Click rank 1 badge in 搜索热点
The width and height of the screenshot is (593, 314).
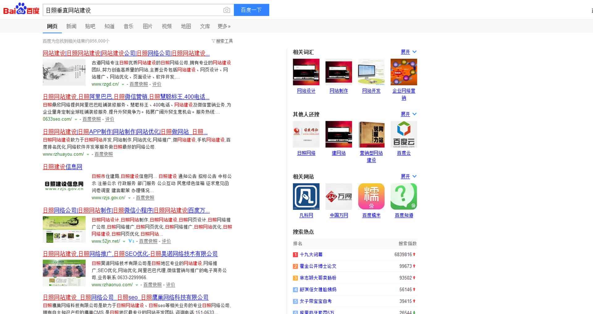point(295,255)
